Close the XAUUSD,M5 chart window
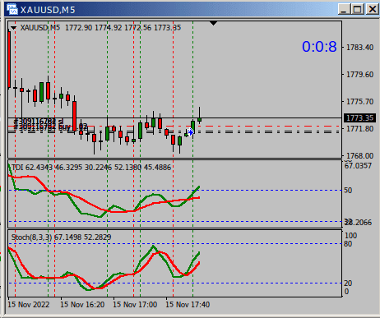 coord(373,9)
